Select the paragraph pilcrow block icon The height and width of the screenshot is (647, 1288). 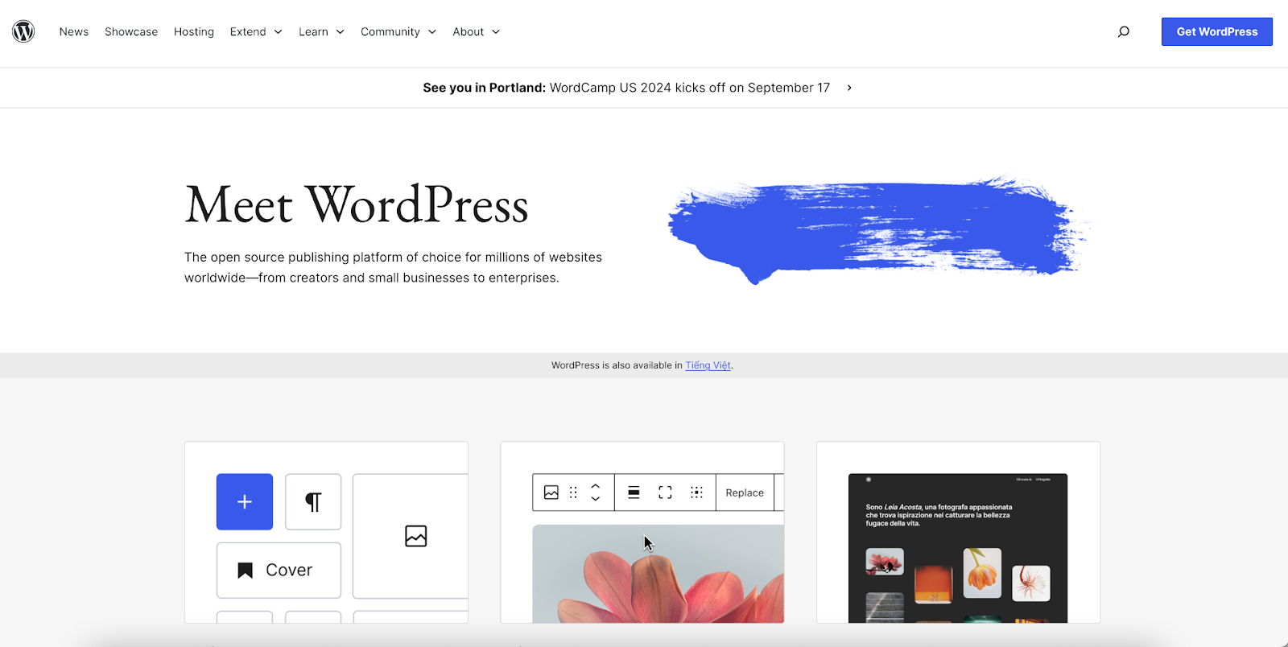coord(313,502)
